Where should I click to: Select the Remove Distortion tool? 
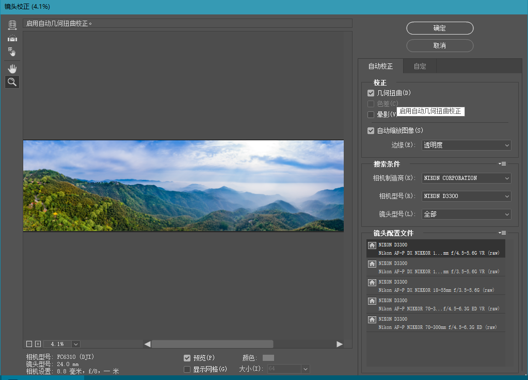(x=12, y=25)
